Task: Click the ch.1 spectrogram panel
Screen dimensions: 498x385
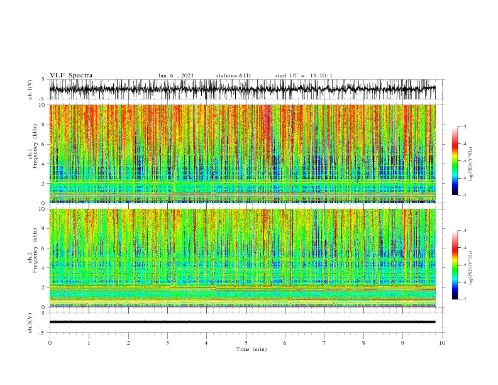Action: coord(242,153)
